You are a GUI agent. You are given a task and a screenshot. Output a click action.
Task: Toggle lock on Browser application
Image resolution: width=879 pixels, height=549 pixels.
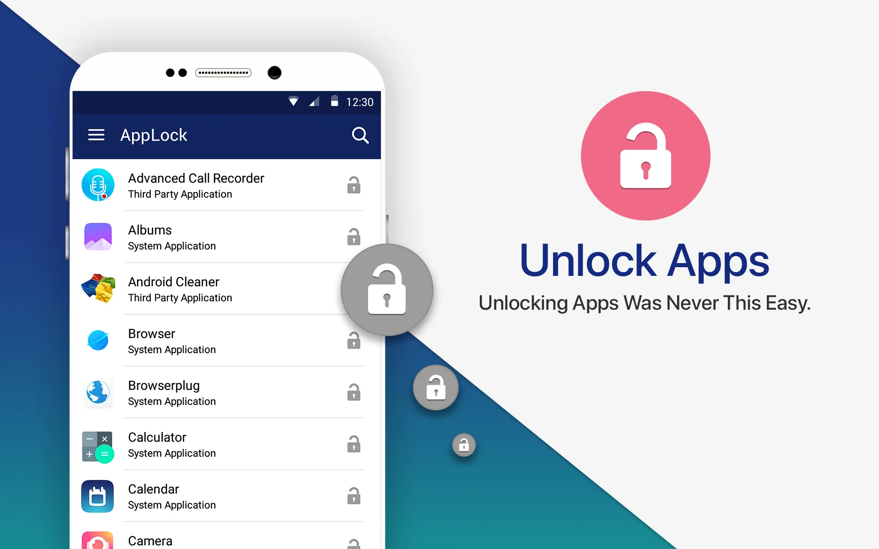point(353,340)
